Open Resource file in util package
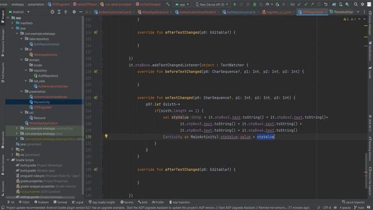Viewport: 373px width, 210px height. click(39, 118)
